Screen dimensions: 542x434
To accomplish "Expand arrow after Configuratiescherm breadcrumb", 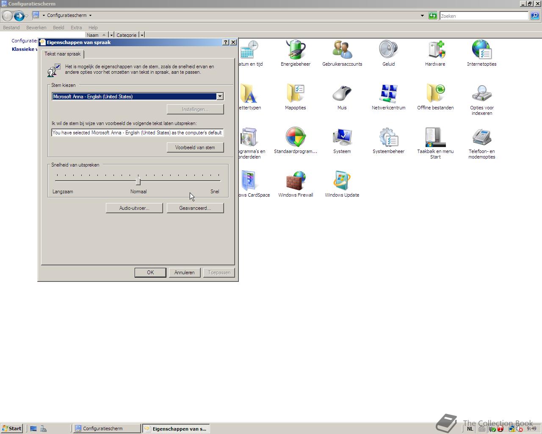I will click(x=90, y=15).
